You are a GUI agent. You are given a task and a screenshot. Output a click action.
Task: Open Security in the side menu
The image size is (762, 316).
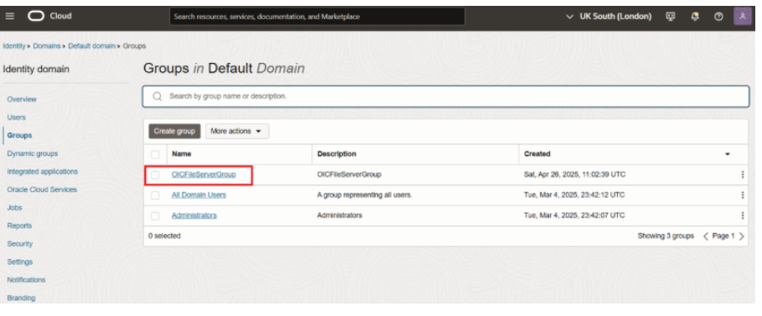pos(20,244)
